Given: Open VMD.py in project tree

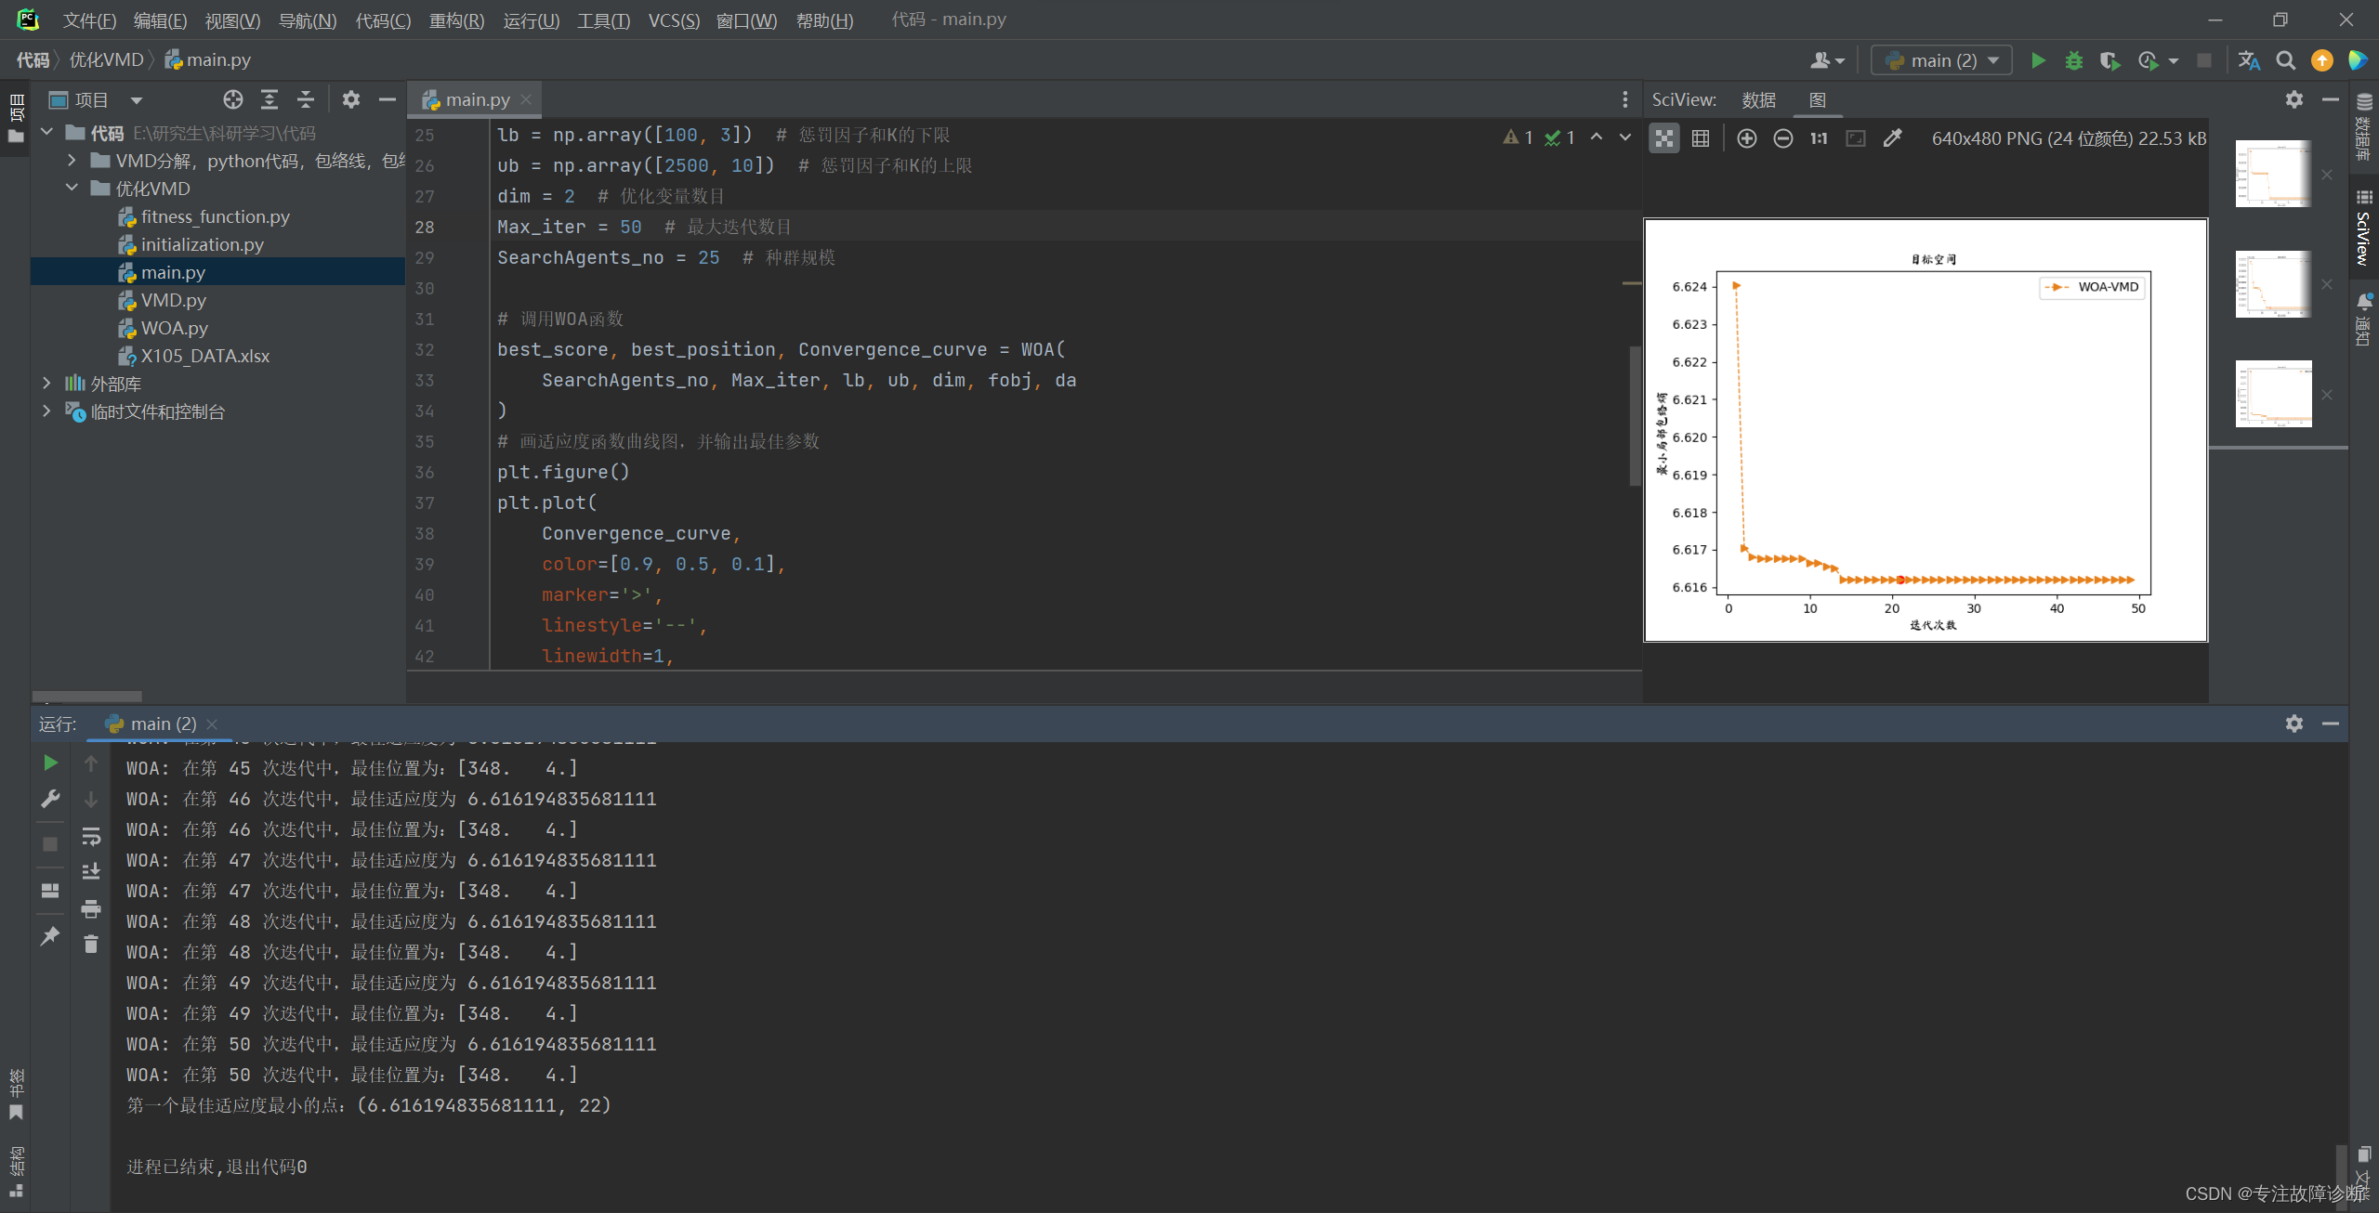Looking at the screenshot, I should tap(173, 300).
